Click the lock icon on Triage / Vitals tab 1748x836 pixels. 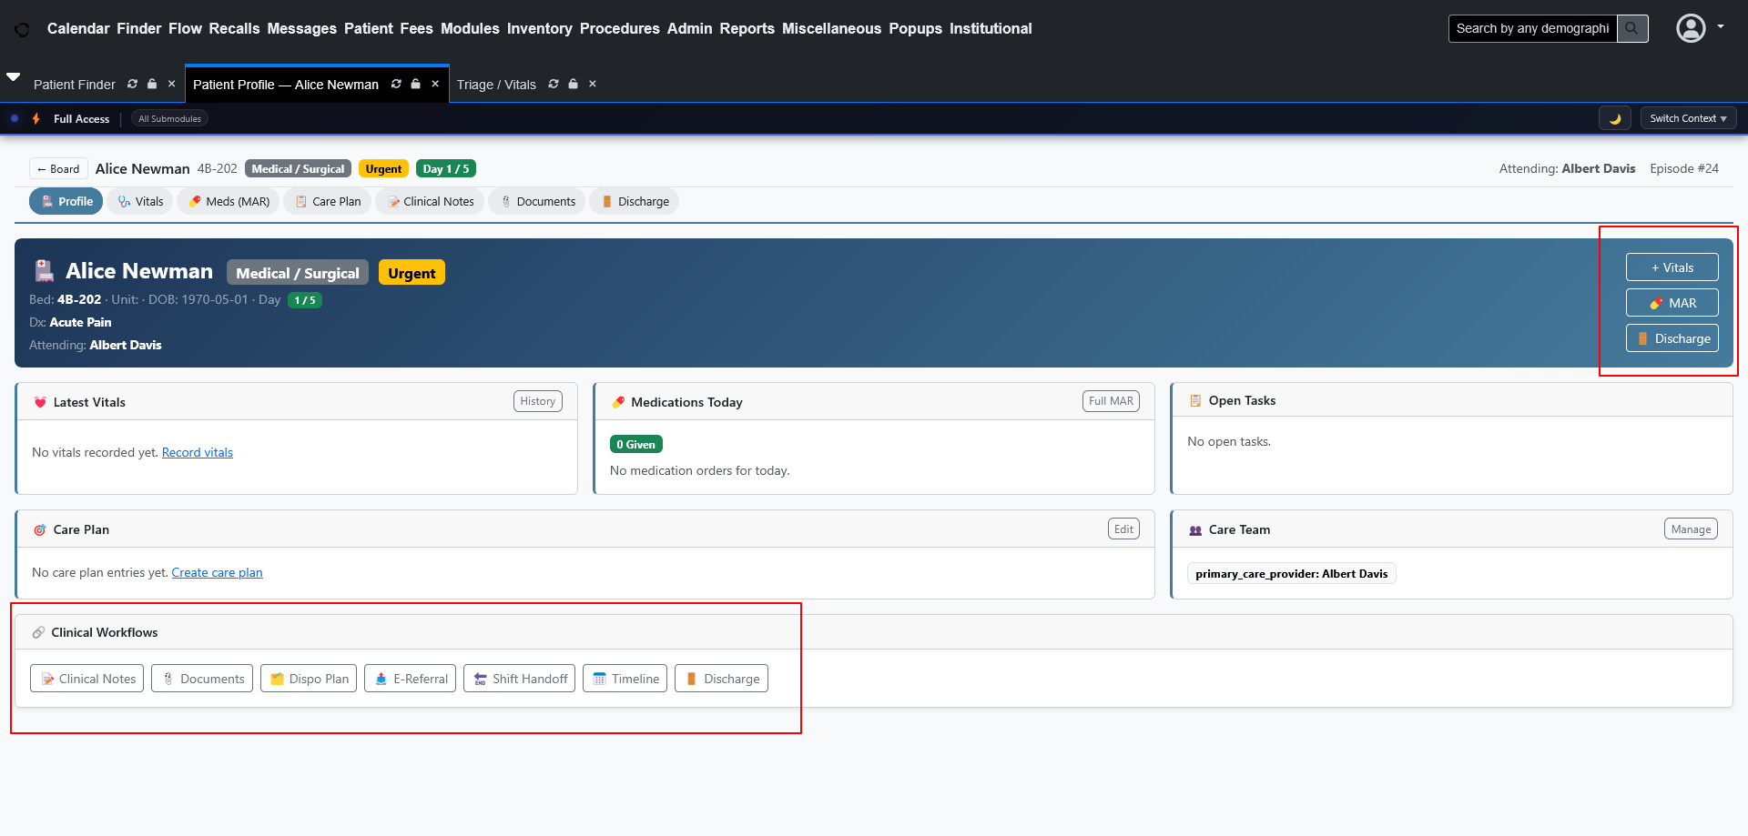click(x=573, y=84)
